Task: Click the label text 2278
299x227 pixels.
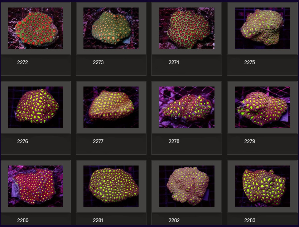Action: pyautogui.click(x=174, y=141)
